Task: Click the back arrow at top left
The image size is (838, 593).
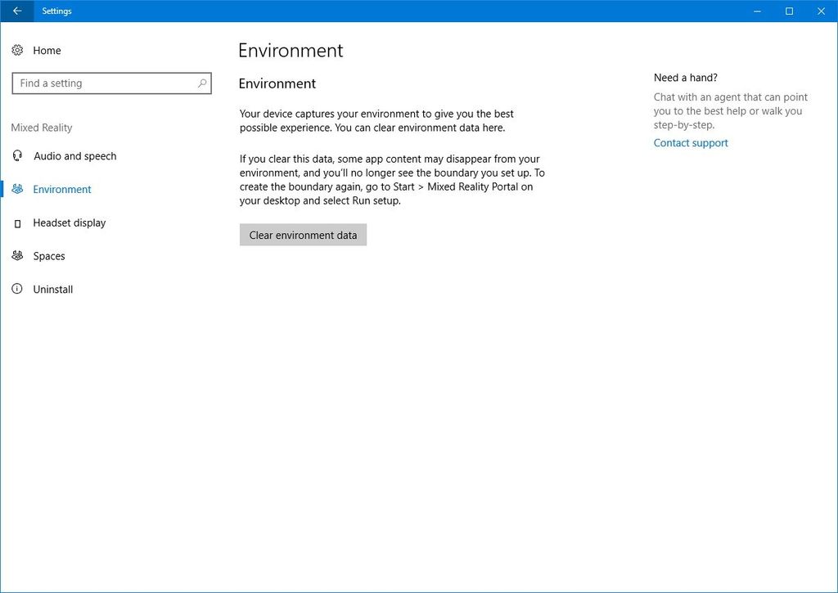Action: coord(16,11)
